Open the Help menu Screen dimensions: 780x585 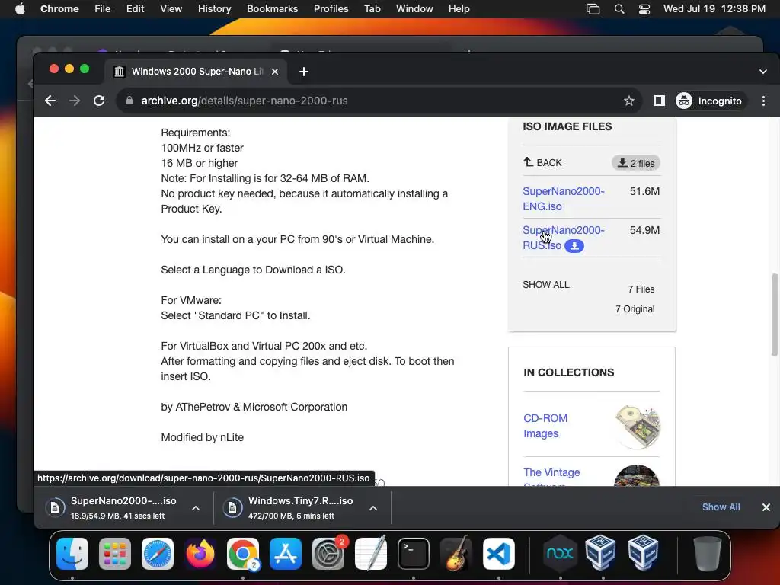point(459,8)
